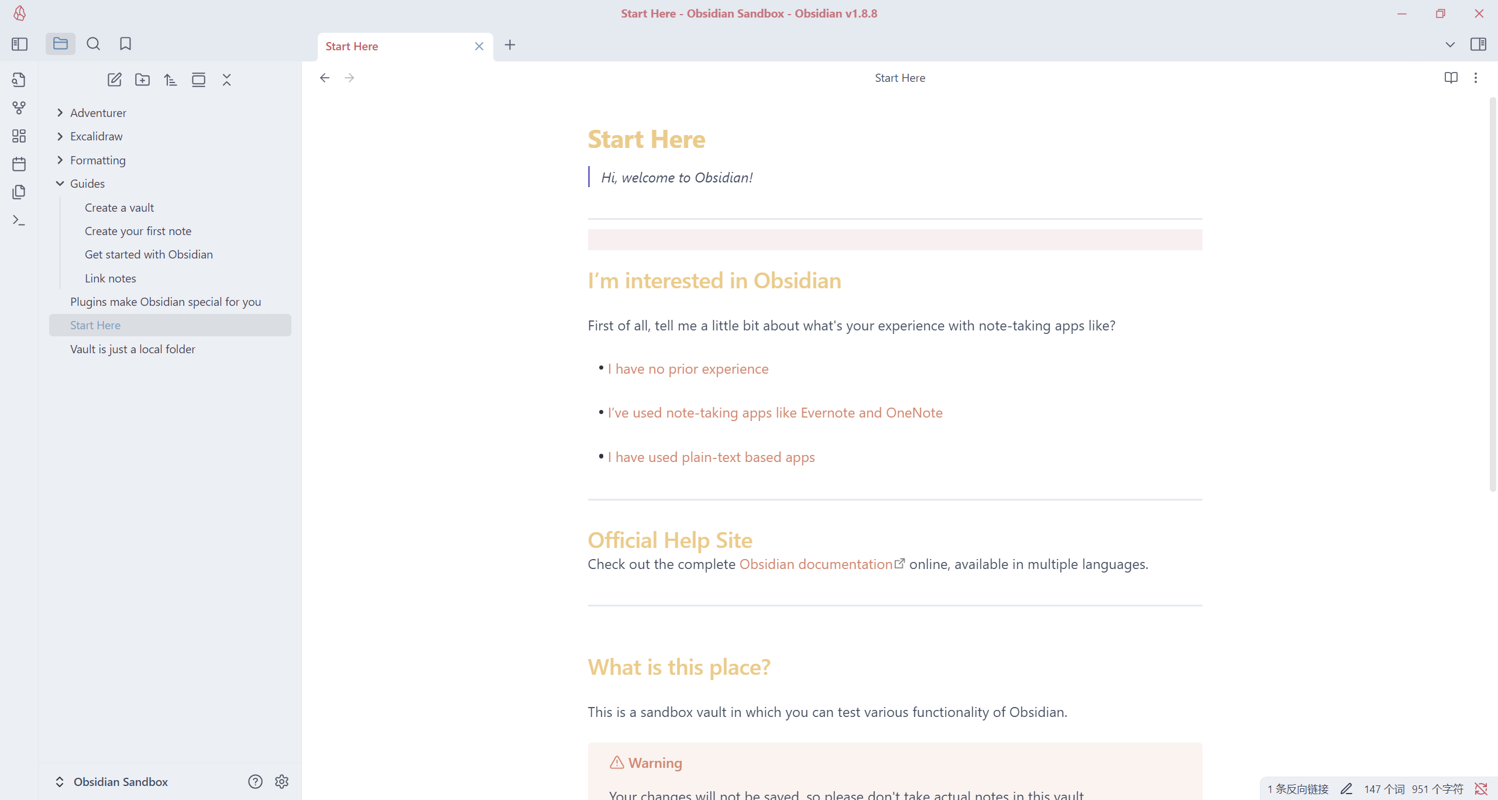Open the file explorer panel tab
The image size is (1498, 800).
point(60,44)
